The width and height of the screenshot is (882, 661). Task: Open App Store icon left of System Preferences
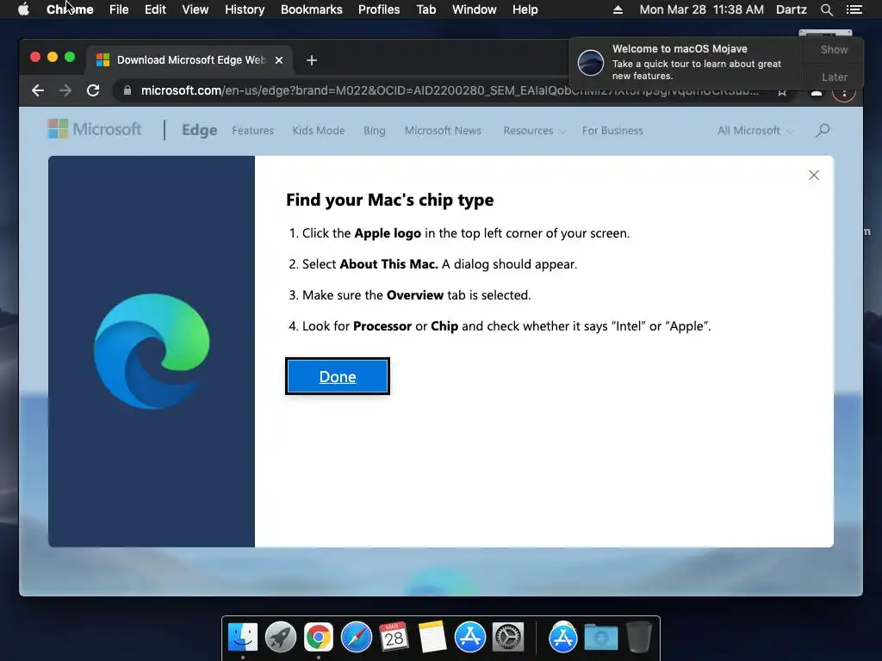pos(470,638)
